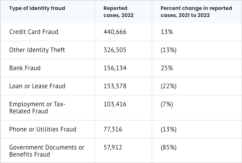
Task: Select the Phone or Utilities Fraud label
Action: pos(43,129)
